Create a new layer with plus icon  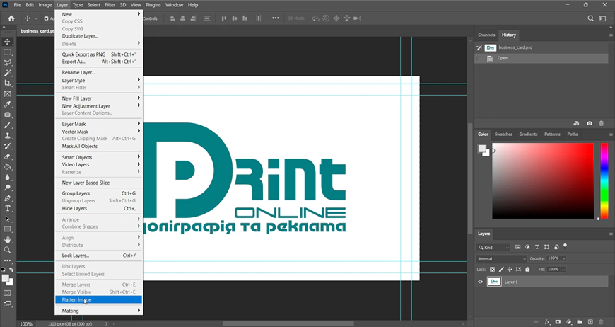590,322
